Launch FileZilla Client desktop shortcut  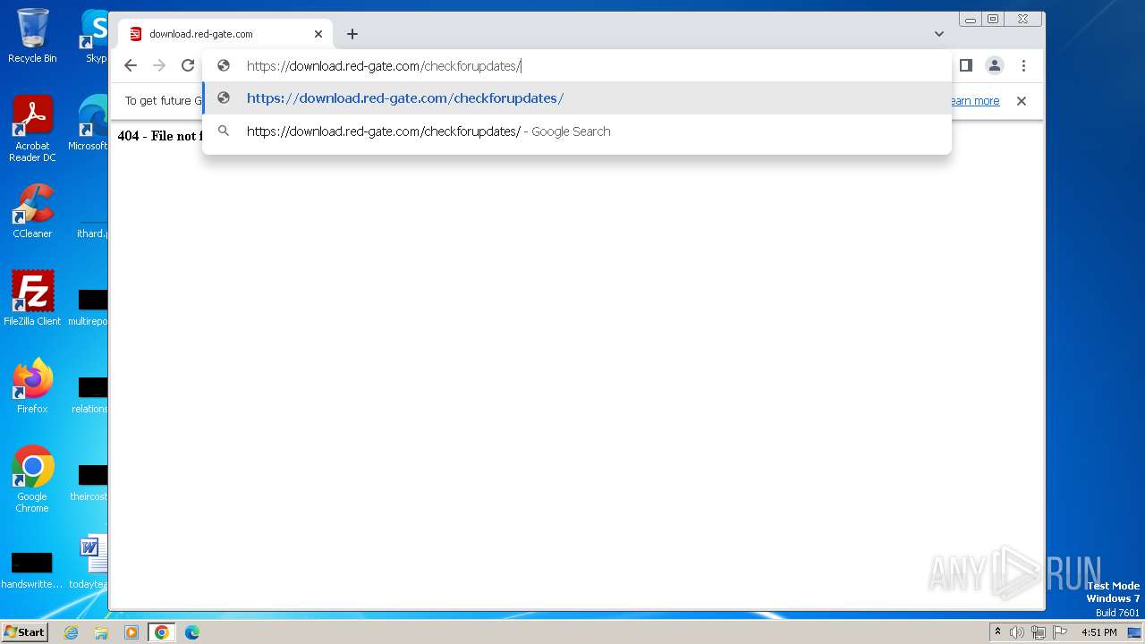pos(32,299)
